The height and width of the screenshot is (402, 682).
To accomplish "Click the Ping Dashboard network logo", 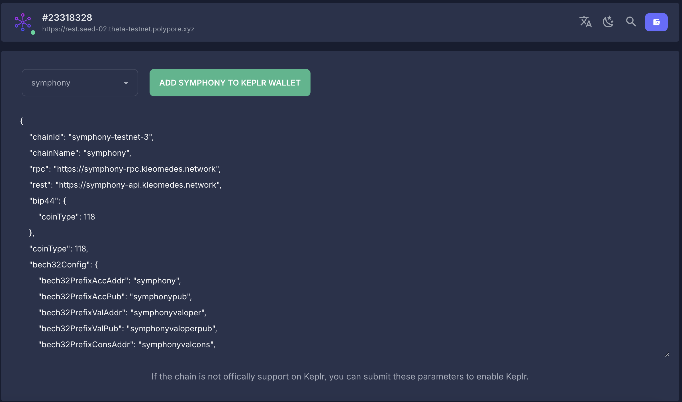I will pos(23,22).
